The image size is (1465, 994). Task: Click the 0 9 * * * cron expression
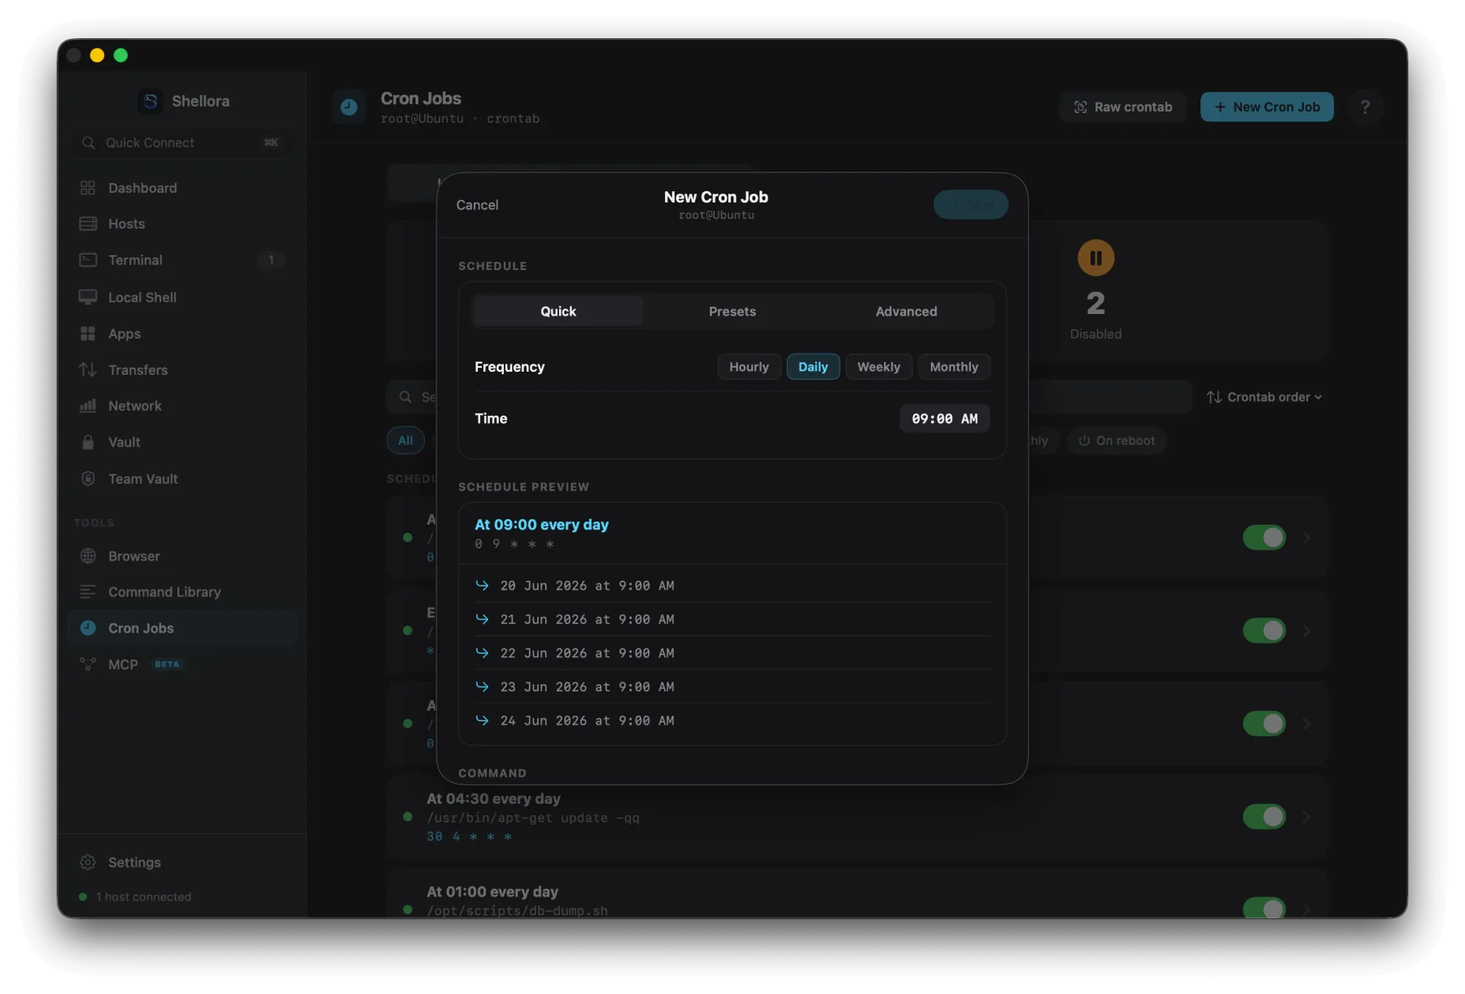click(x=514, y=544)
